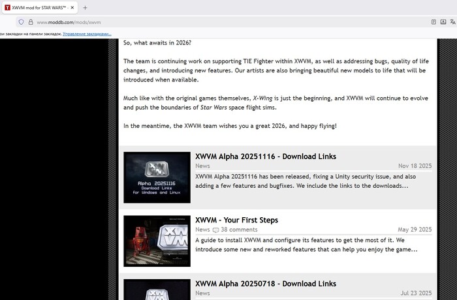
Task: Open XWVM Alpha 20251116 Download Links article
Action: click(265, 157)
